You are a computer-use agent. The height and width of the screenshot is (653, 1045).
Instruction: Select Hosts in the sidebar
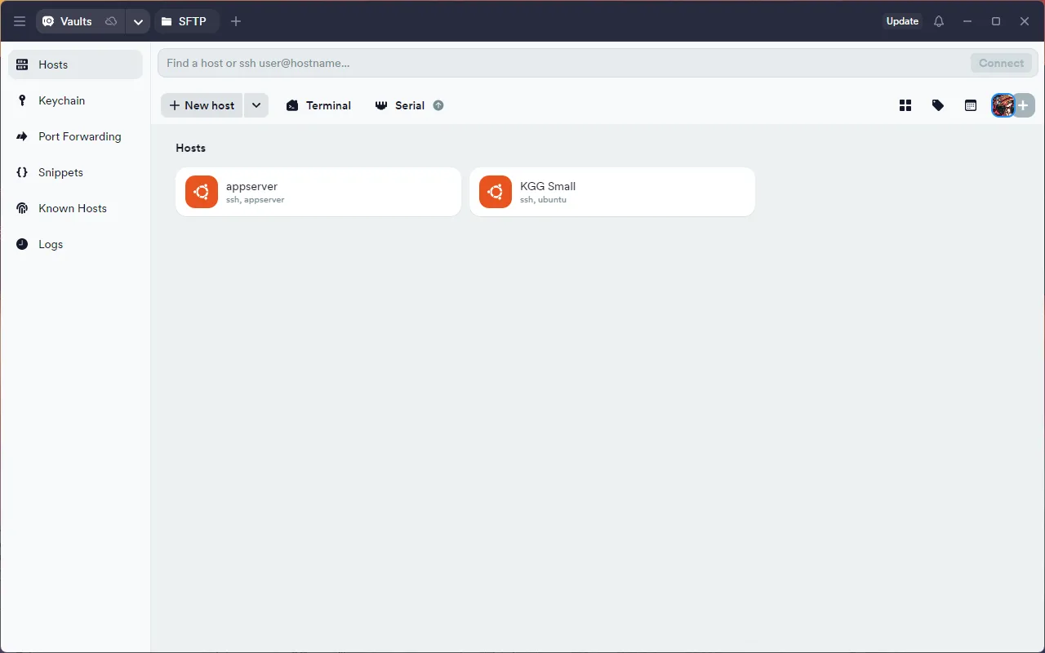[75, 64]
